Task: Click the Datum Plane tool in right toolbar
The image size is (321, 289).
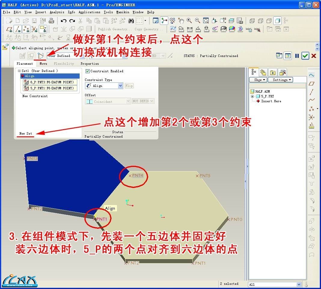Action: (x=311, y=84)
